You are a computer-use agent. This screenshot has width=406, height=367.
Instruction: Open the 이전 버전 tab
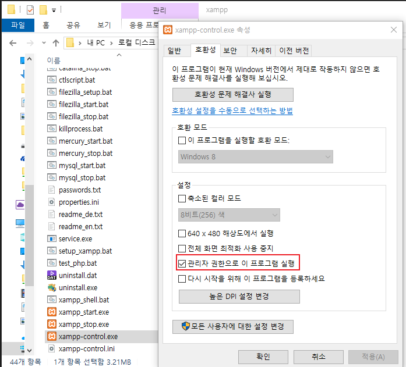click(294, 51)
